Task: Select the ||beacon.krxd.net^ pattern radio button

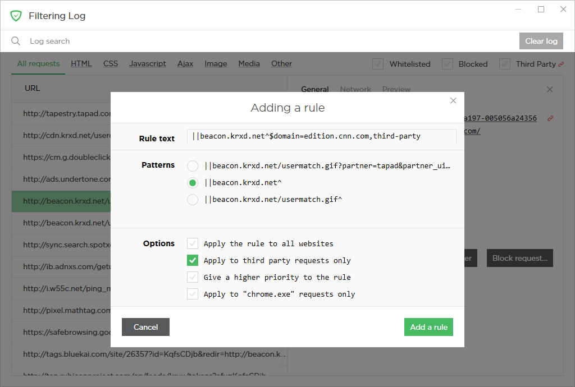Action: point(193,183)
